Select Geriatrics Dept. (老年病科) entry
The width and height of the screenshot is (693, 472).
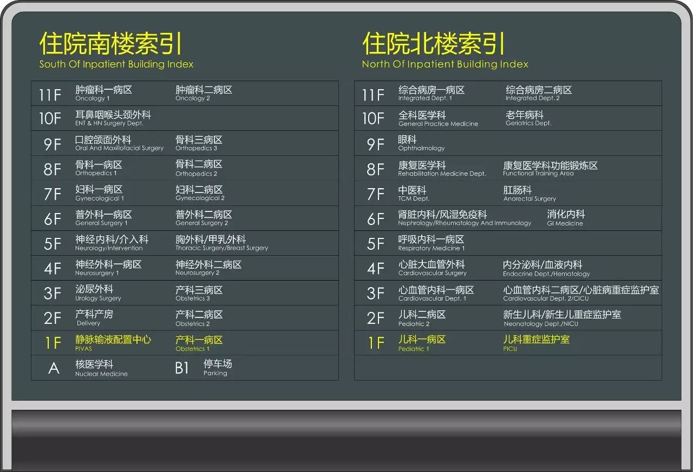pyautogui.click(x=528, y=118)
